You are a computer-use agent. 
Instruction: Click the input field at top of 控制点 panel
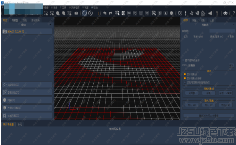(222, 31)
